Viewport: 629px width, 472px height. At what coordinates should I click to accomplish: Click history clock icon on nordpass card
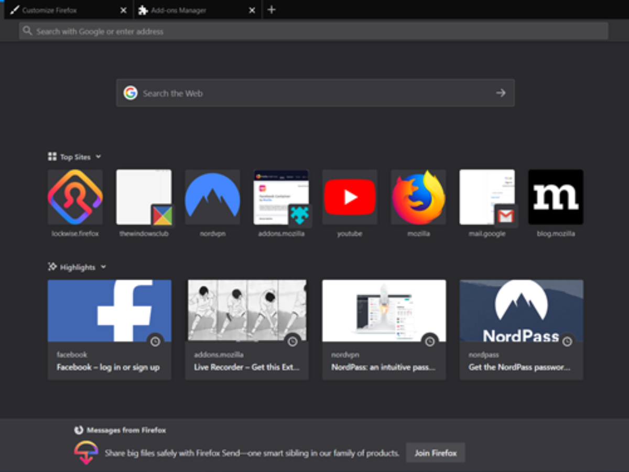(x=567, y=341)
